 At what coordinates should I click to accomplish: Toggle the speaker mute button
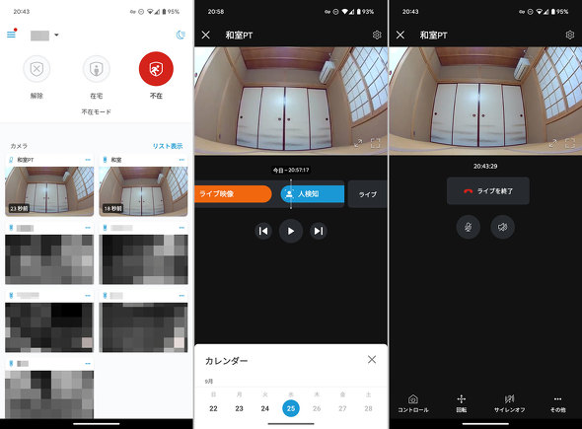click(x=502, y=227)
